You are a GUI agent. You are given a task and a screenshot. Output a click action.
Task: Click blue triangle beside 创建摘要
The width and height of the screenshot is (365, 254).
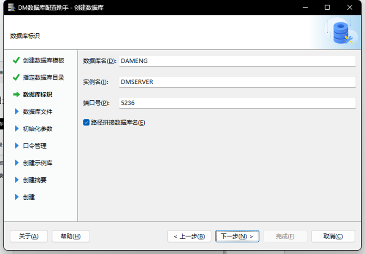16,180
